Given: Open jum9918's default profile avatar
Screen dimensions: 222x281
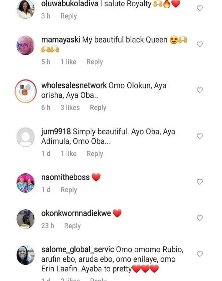Looking at the screenshot, I should (26, 137).
